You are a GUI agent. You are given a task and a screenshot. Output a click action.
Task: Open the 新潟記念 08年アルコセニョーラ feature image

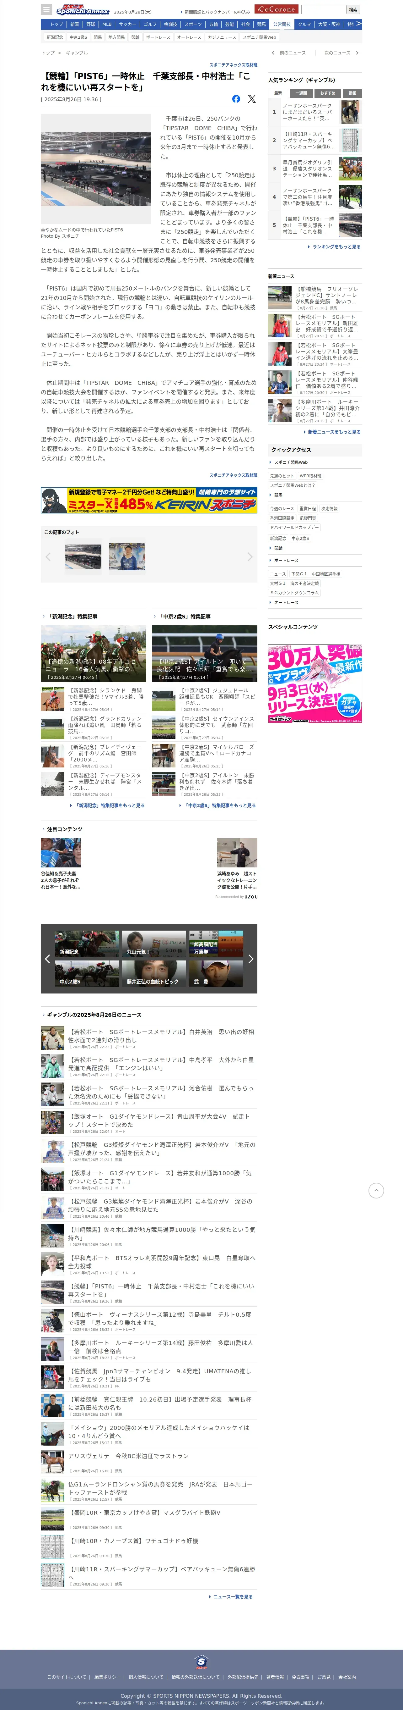click(94, 653)
